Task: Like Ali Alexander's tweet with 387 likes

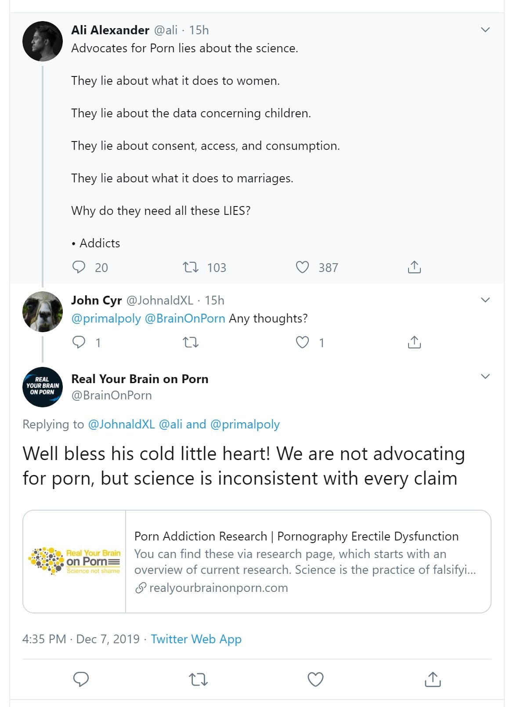Action: 302,267
